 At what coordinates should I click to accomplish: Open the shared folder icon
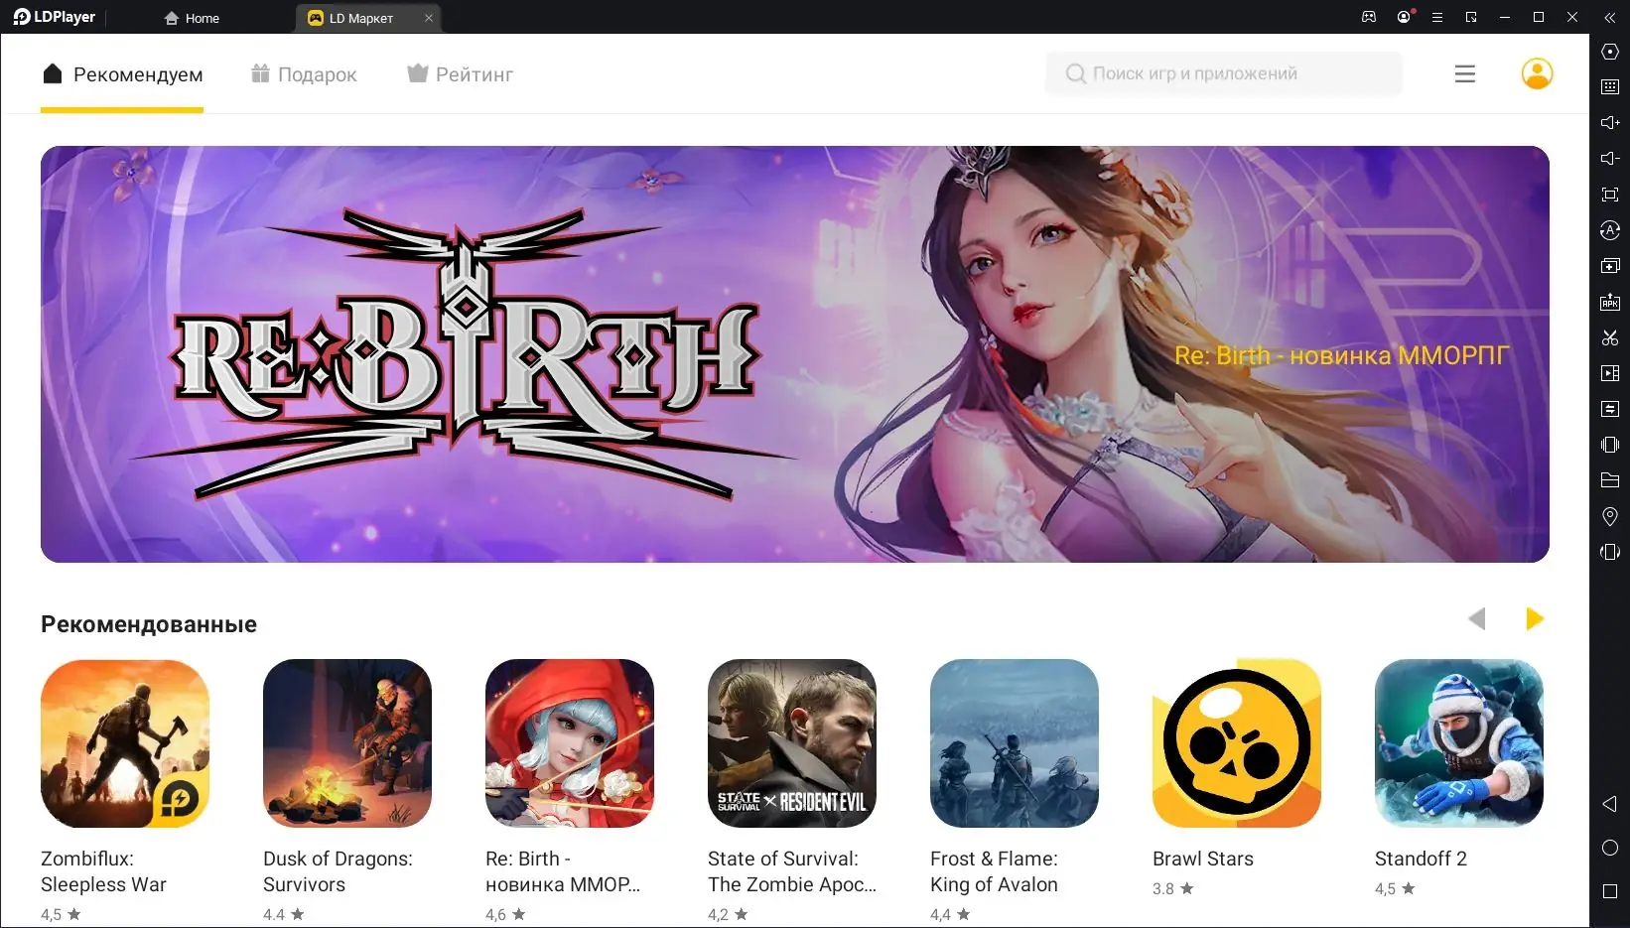(x=1610, y=480)
